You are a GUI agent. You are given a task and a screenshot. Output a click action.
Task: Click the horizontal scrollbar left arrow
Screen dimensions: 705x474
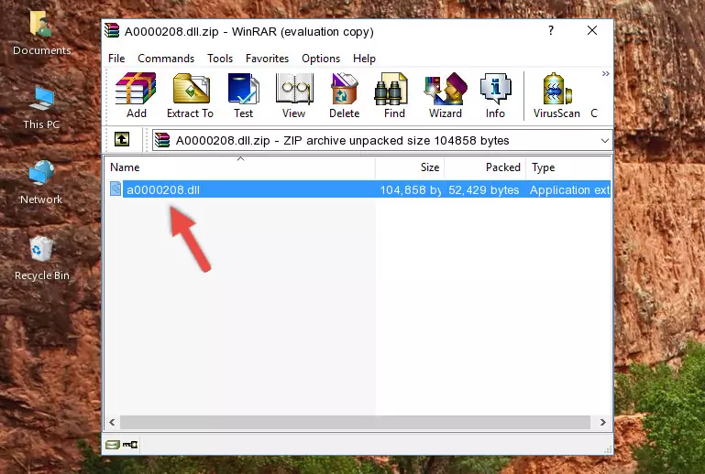point(112,422)
